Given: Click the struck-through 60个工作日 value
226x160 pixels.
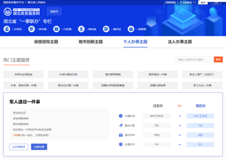Looking at the screenshot, I should point(157,116).
